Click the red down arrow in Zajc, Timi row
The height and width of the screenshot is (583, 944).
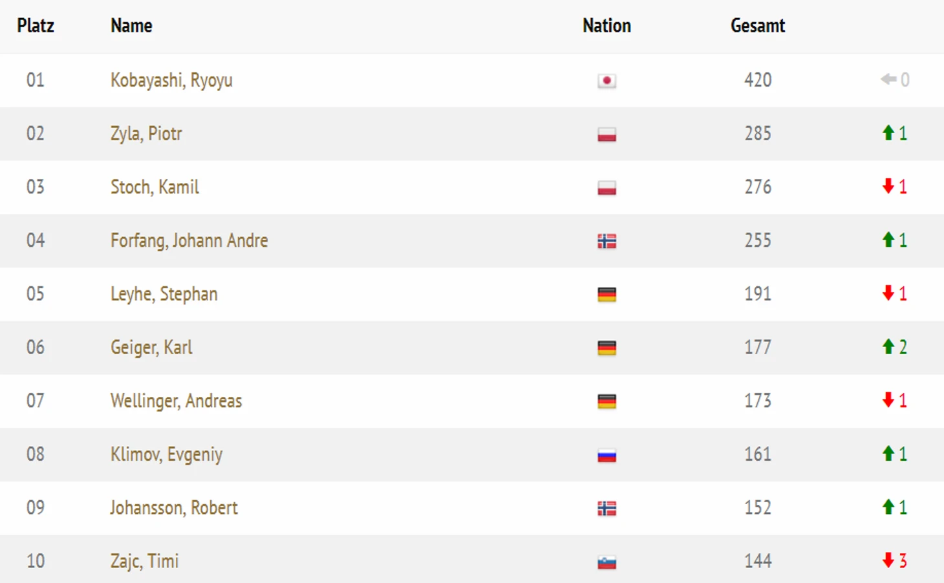(888, 560)
